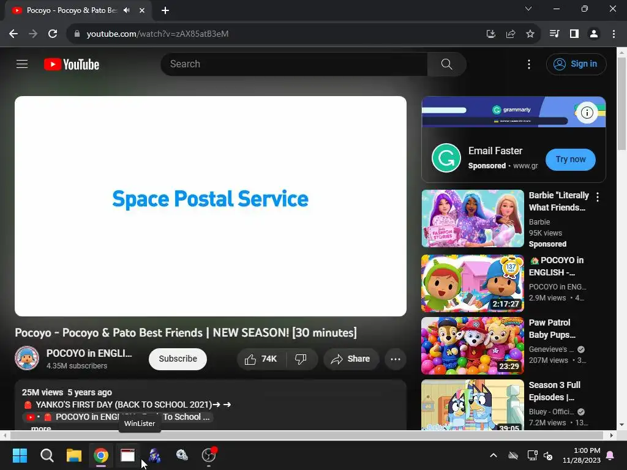Dislike the video with thumbs down
Screen dimensions: 627x470
click(x=301, y=359)
